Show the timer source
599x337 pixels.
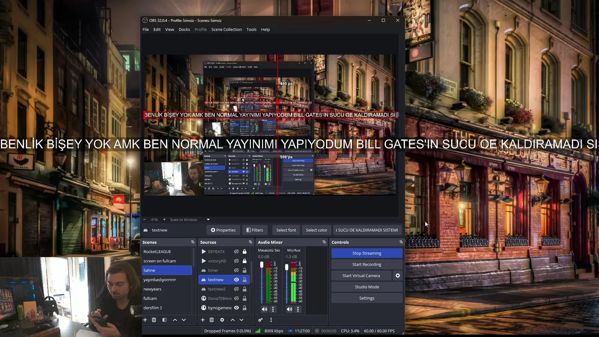coord(236,270)
